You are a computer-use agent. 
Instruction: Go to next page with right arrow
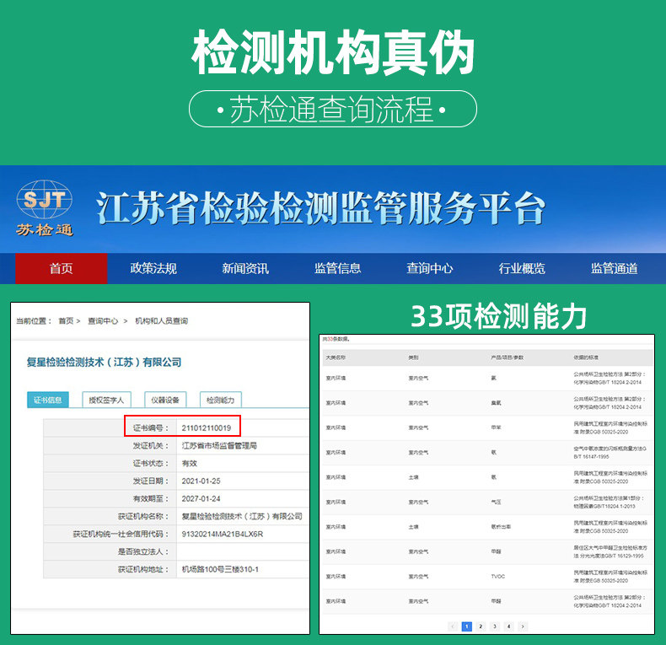(523, 626)
